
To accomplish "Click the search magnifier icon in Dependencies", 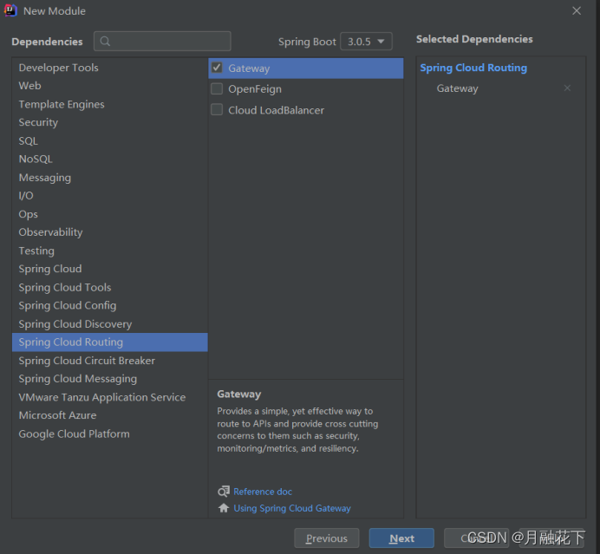I will (x=105, y=41).
